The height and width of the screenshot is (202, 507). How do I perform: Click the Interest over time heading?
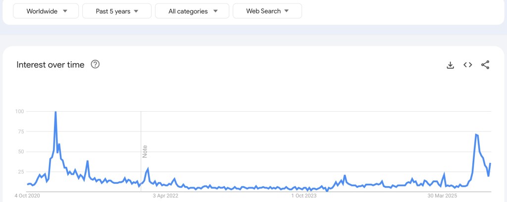click(51, 65)
